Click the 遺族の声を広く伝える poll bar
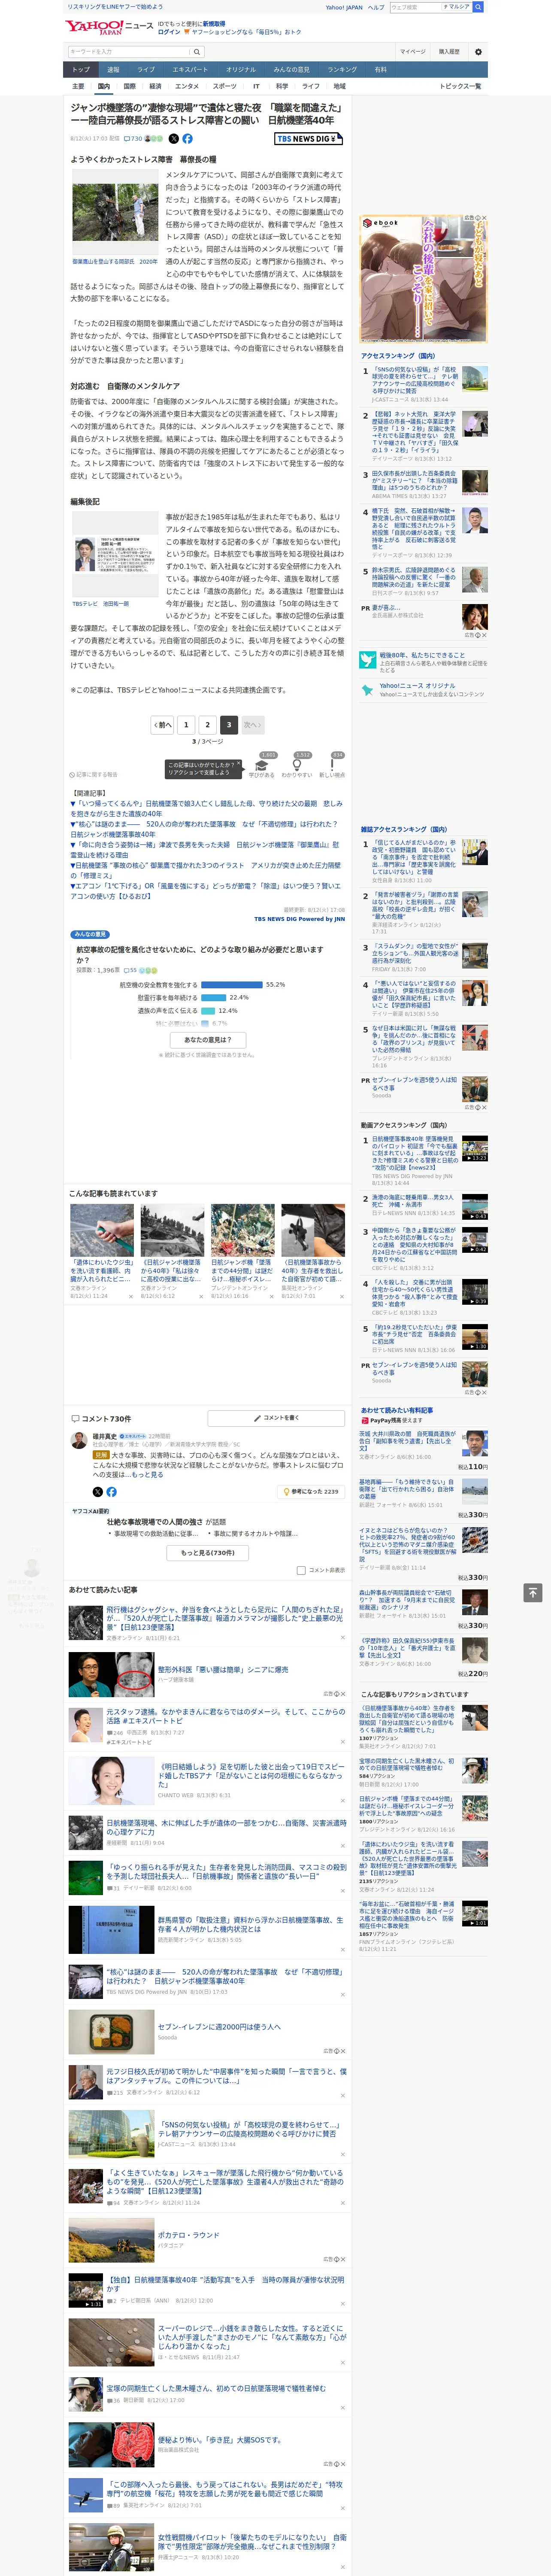This screenshot has width=551, height=2576. (x=208, y=1011)
